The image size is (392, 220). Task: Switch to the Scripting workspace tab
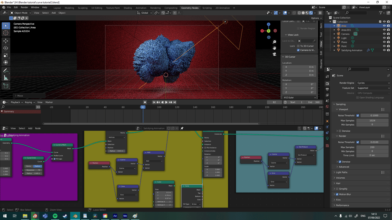click(x=207, y=8)
